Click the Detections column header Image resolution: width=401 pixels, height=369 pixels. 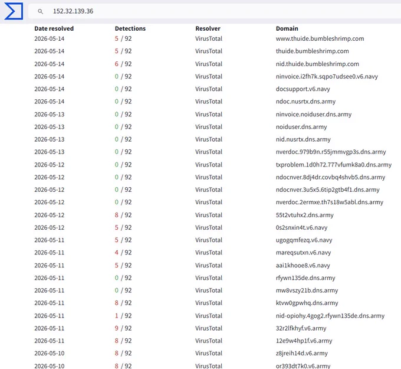pos(130,28)
